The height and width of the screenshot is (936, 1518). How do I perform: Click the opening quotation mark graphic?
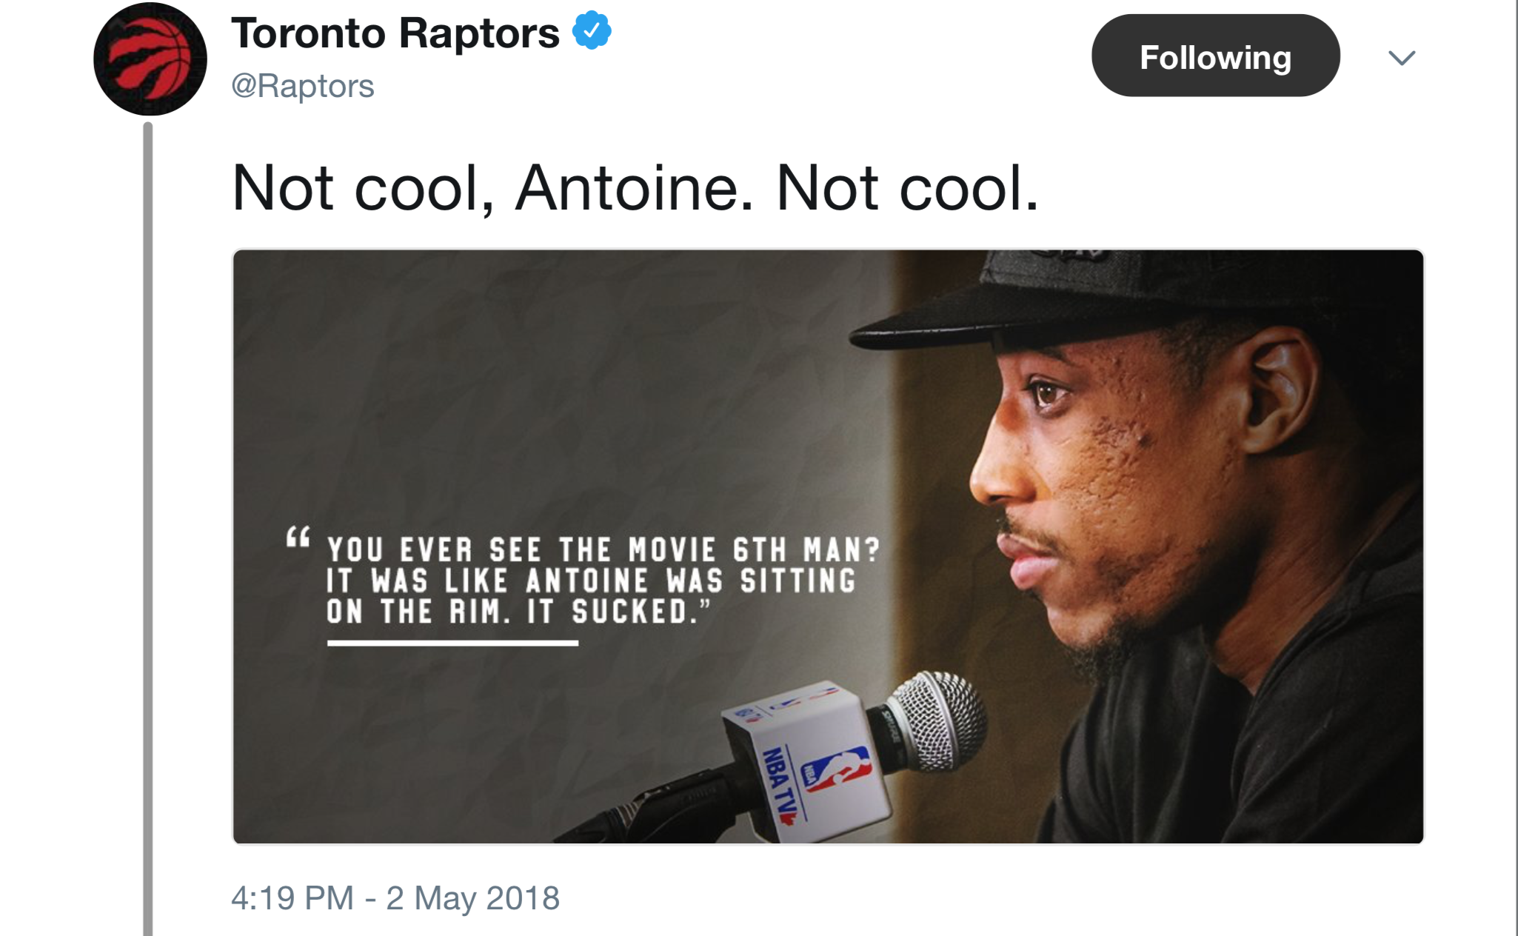298,538
